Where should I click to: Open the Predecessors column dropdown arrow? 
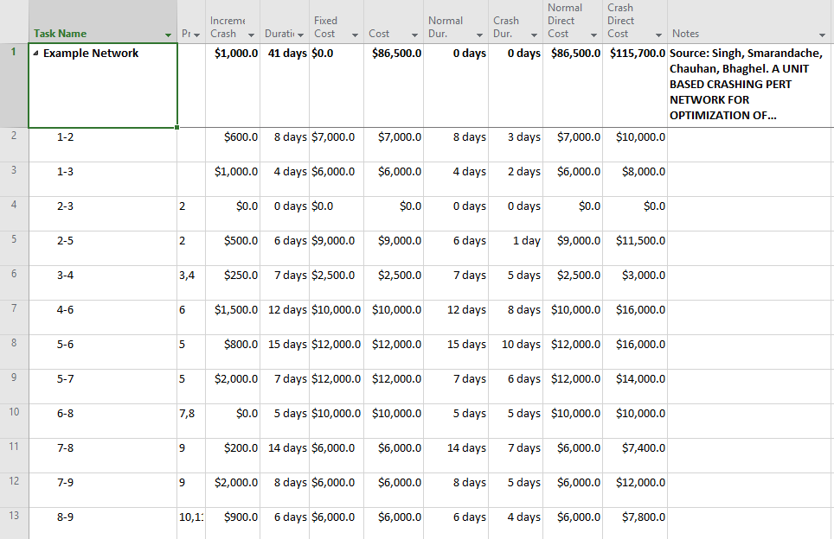(x=196, y=35)
